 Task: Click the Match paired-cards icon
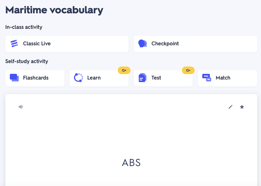point(207,78)
